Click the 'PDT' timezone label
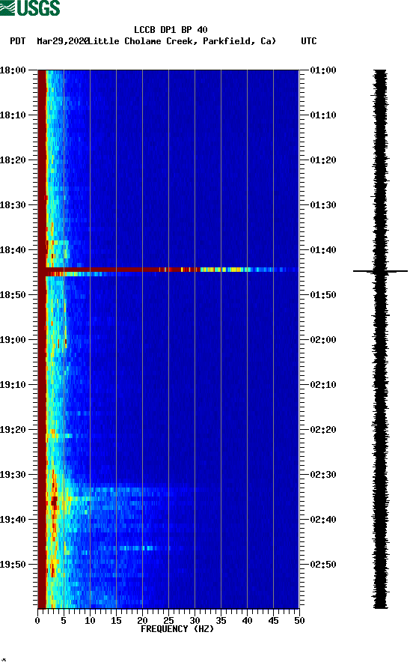This screenshot has width=413, height=668. pyautogui.click(x=18, y=41)
